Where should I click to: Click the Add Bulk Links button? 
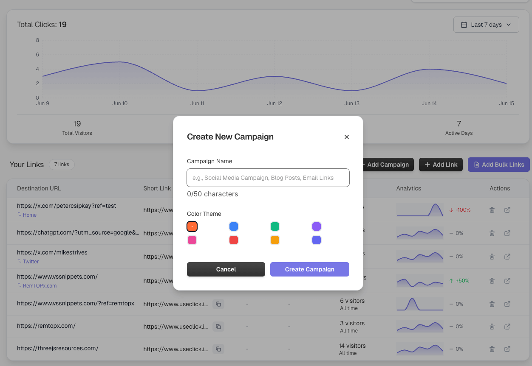pos(498,165)
